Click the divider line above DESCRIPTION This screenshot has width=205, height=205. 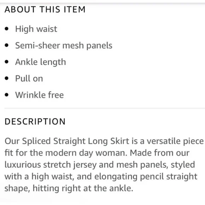tap(105, 108)
